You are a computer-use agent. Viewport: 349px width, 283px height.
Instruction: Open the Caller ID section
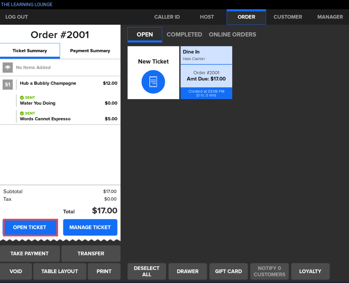click(167, 17)
